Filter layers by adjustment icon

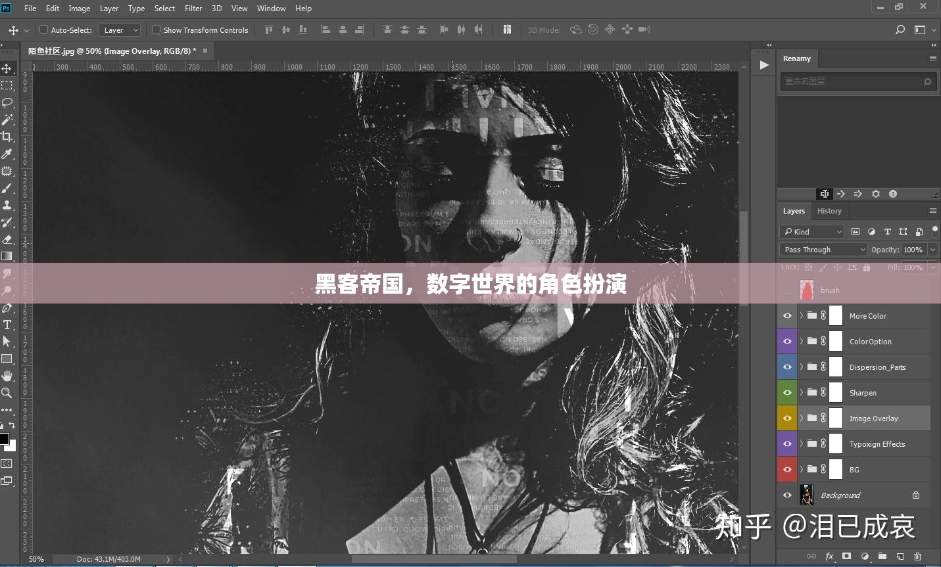871,231
